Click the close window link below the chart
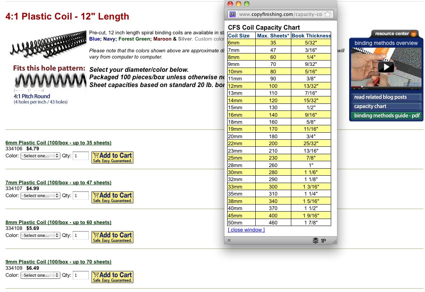 point(246,230)
